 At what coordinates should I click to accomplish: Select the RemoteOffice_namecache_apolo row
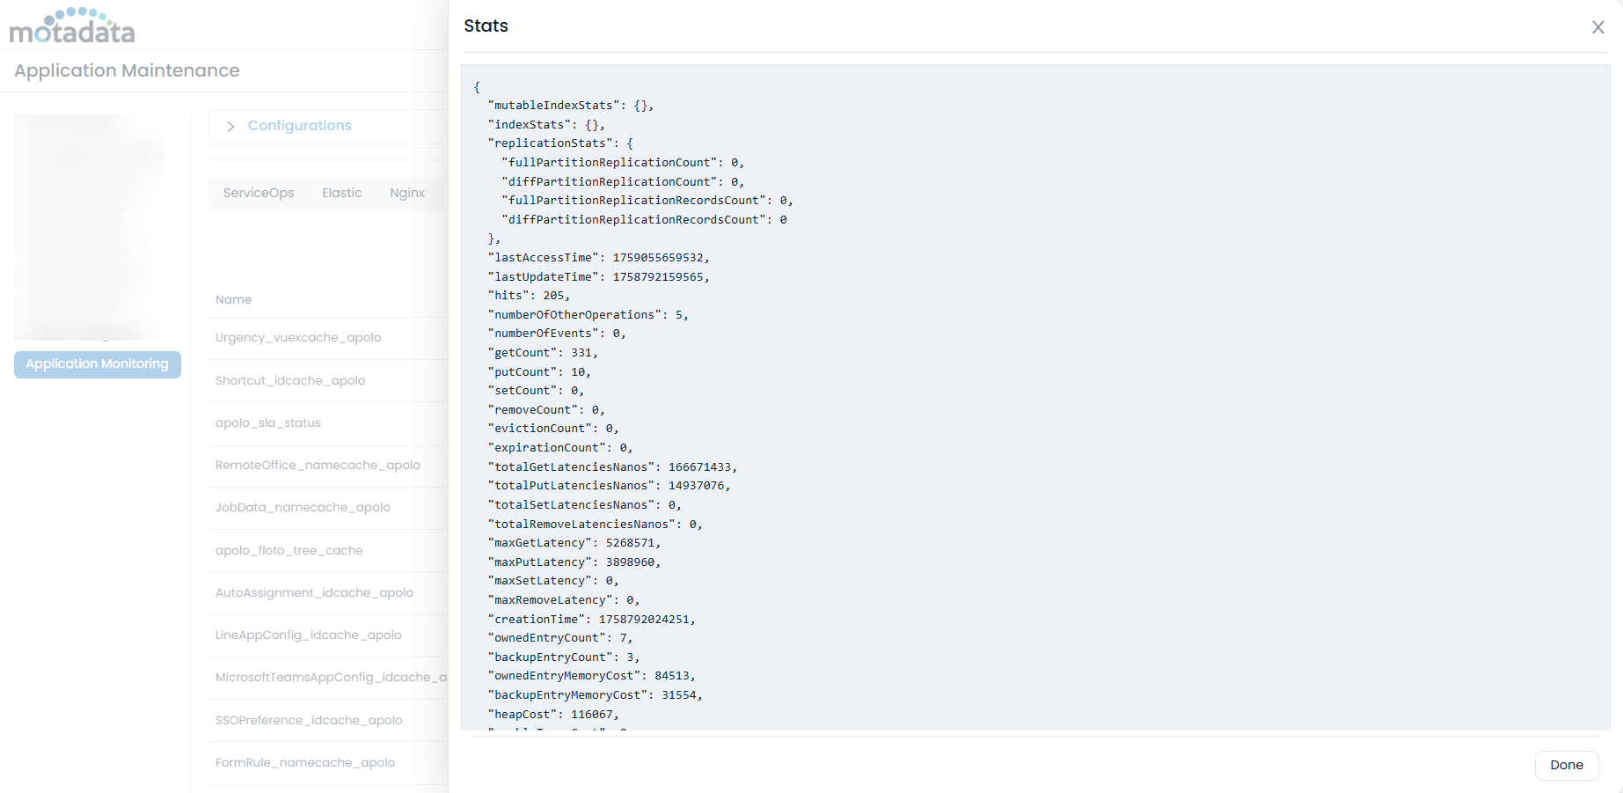pos(318,465)
